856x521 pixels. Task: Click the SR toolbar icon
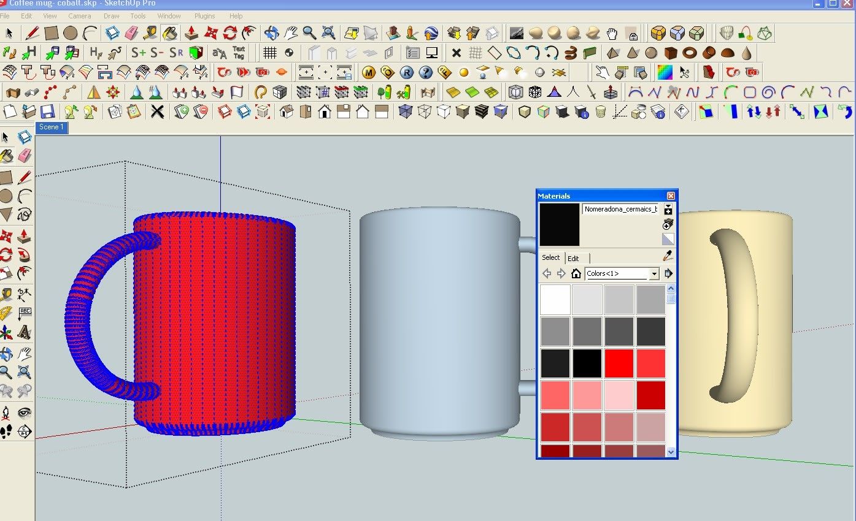tap(177, 53)
